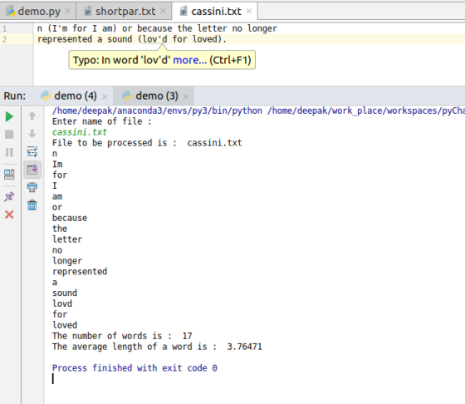The width and height of the screenshot is (465, 404).
Task: Click the Python icon on demo (4) tab
Action: coord(46,96)
